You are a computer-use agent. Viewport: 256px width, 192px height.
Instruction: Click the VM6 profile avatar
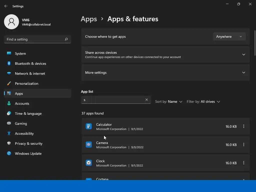pyautogui.click(x=11, y=22)
